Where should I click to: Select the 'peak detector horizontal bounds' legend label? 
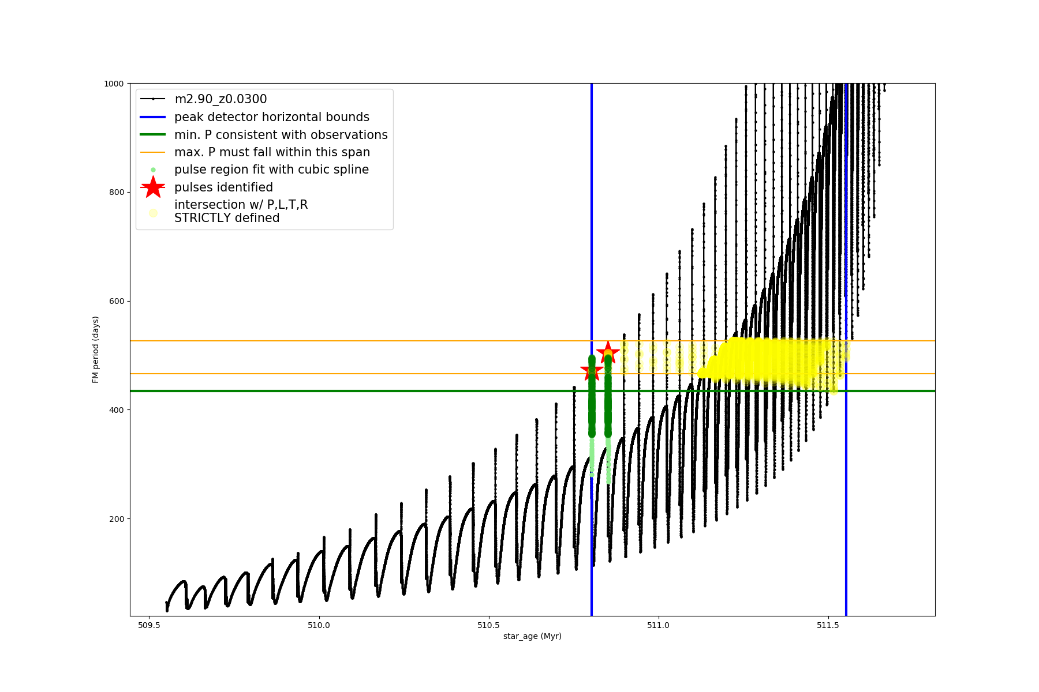(x=271, y=117)
